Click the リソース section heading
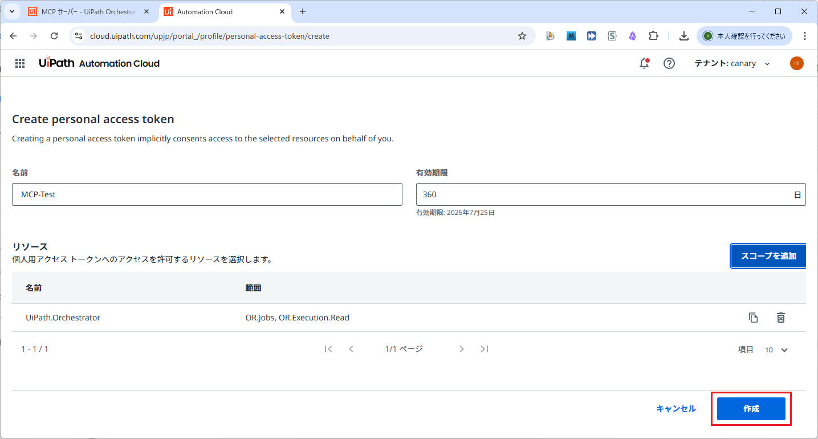818x439 pixels. (x=30, y=247)
